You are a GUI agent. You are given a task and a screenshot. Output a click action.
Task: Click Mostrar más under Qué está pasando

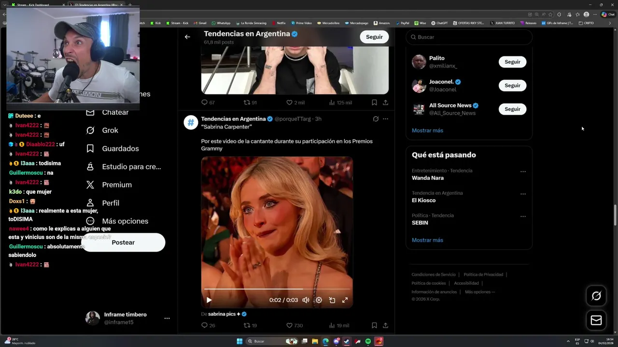[x=427, y=240]
